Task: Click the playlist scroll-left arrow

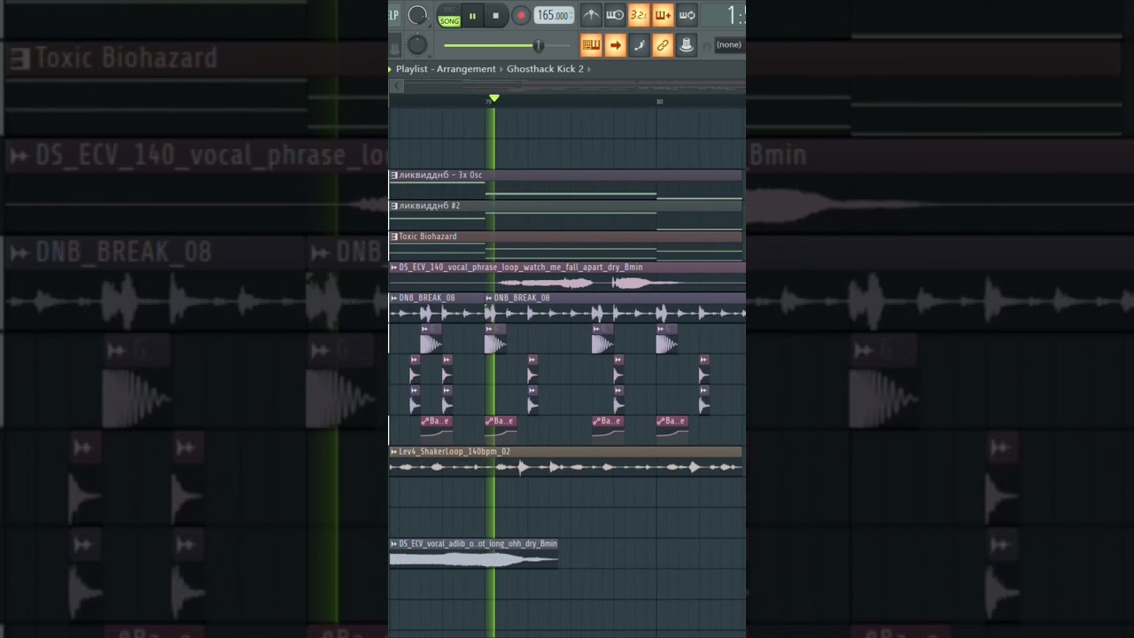Action: (x=397, y=86)
